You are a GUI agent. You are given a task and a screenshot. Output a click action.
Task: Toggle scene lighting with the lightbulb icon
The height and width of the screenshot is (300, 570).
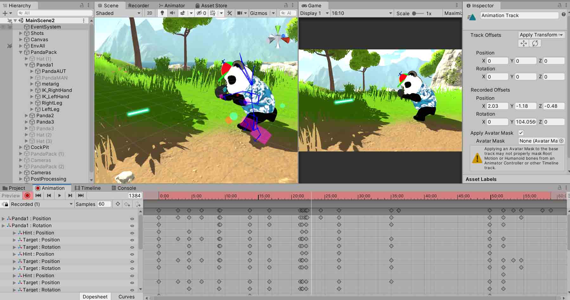[162, 13]
